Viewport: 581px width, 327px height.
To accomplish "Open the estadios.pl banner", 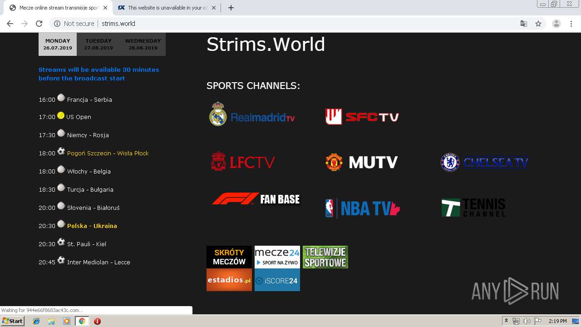I will point(229,280).
